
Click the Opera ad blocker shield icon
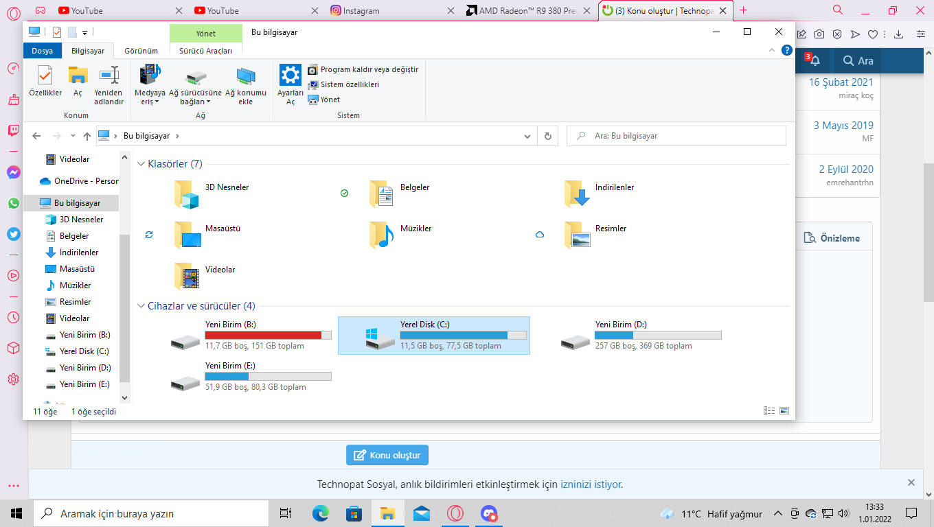837,34
